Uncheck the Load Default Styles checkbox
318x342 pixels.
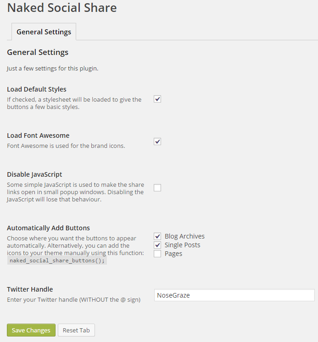tap(157, 99)
